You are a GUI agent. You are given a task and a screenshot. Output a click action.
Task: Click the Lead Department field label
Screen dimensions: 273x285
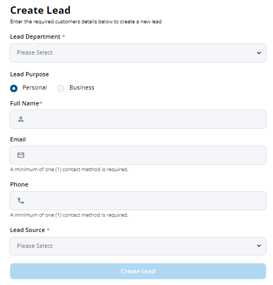[35, 37]
